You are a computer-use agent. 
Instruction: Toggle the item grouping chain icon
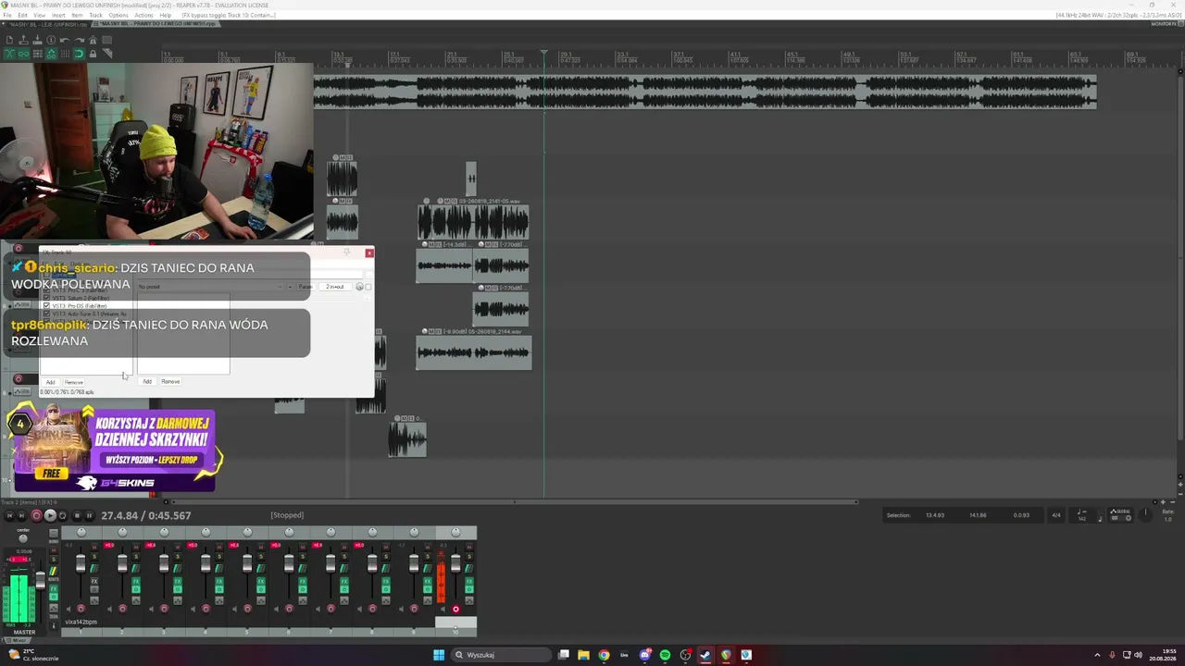pos(23,54)
